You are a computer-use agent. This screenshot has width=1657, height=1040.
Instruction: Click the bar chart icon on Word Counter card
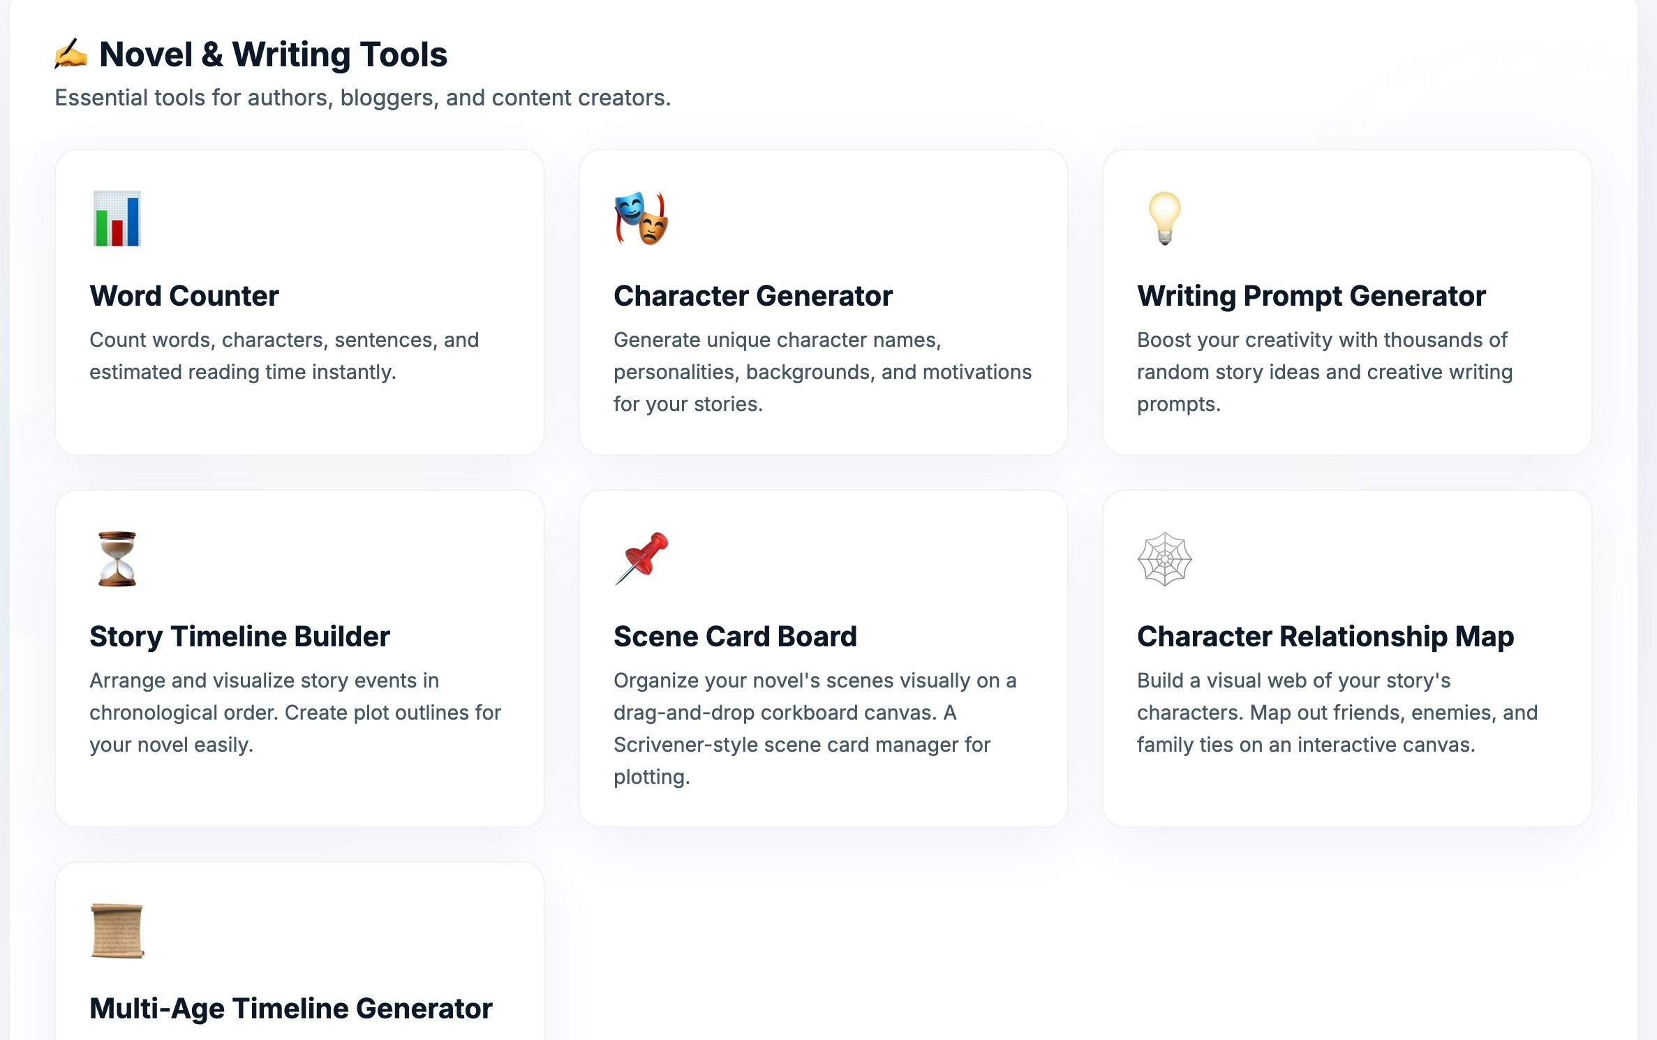click(x=117, y=218)
